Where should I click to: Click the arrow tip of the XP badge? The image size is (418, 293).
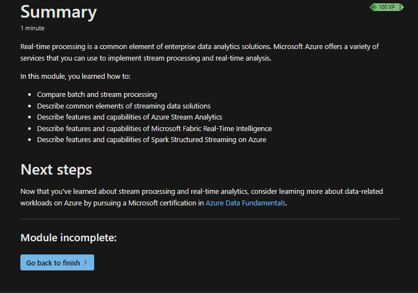403,7
